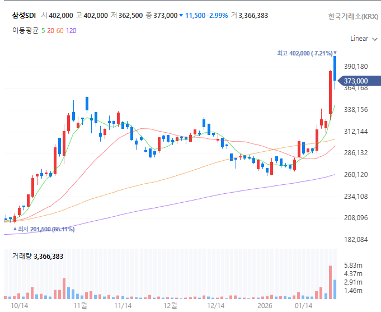This screenshot has width=381, height=312.
Task: Click the tallest red volume bar
Action: (x=330, y=282)
